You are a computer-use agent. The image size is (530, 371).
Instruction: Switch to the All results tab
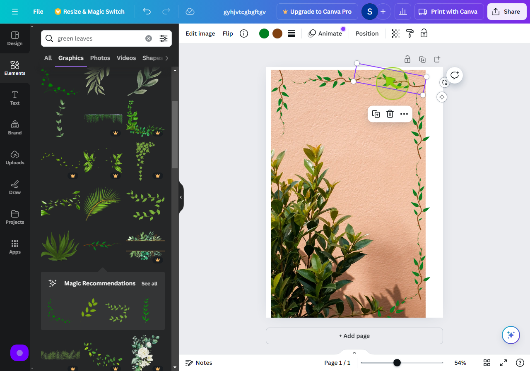pyautogui.click(x=48, y=58)
